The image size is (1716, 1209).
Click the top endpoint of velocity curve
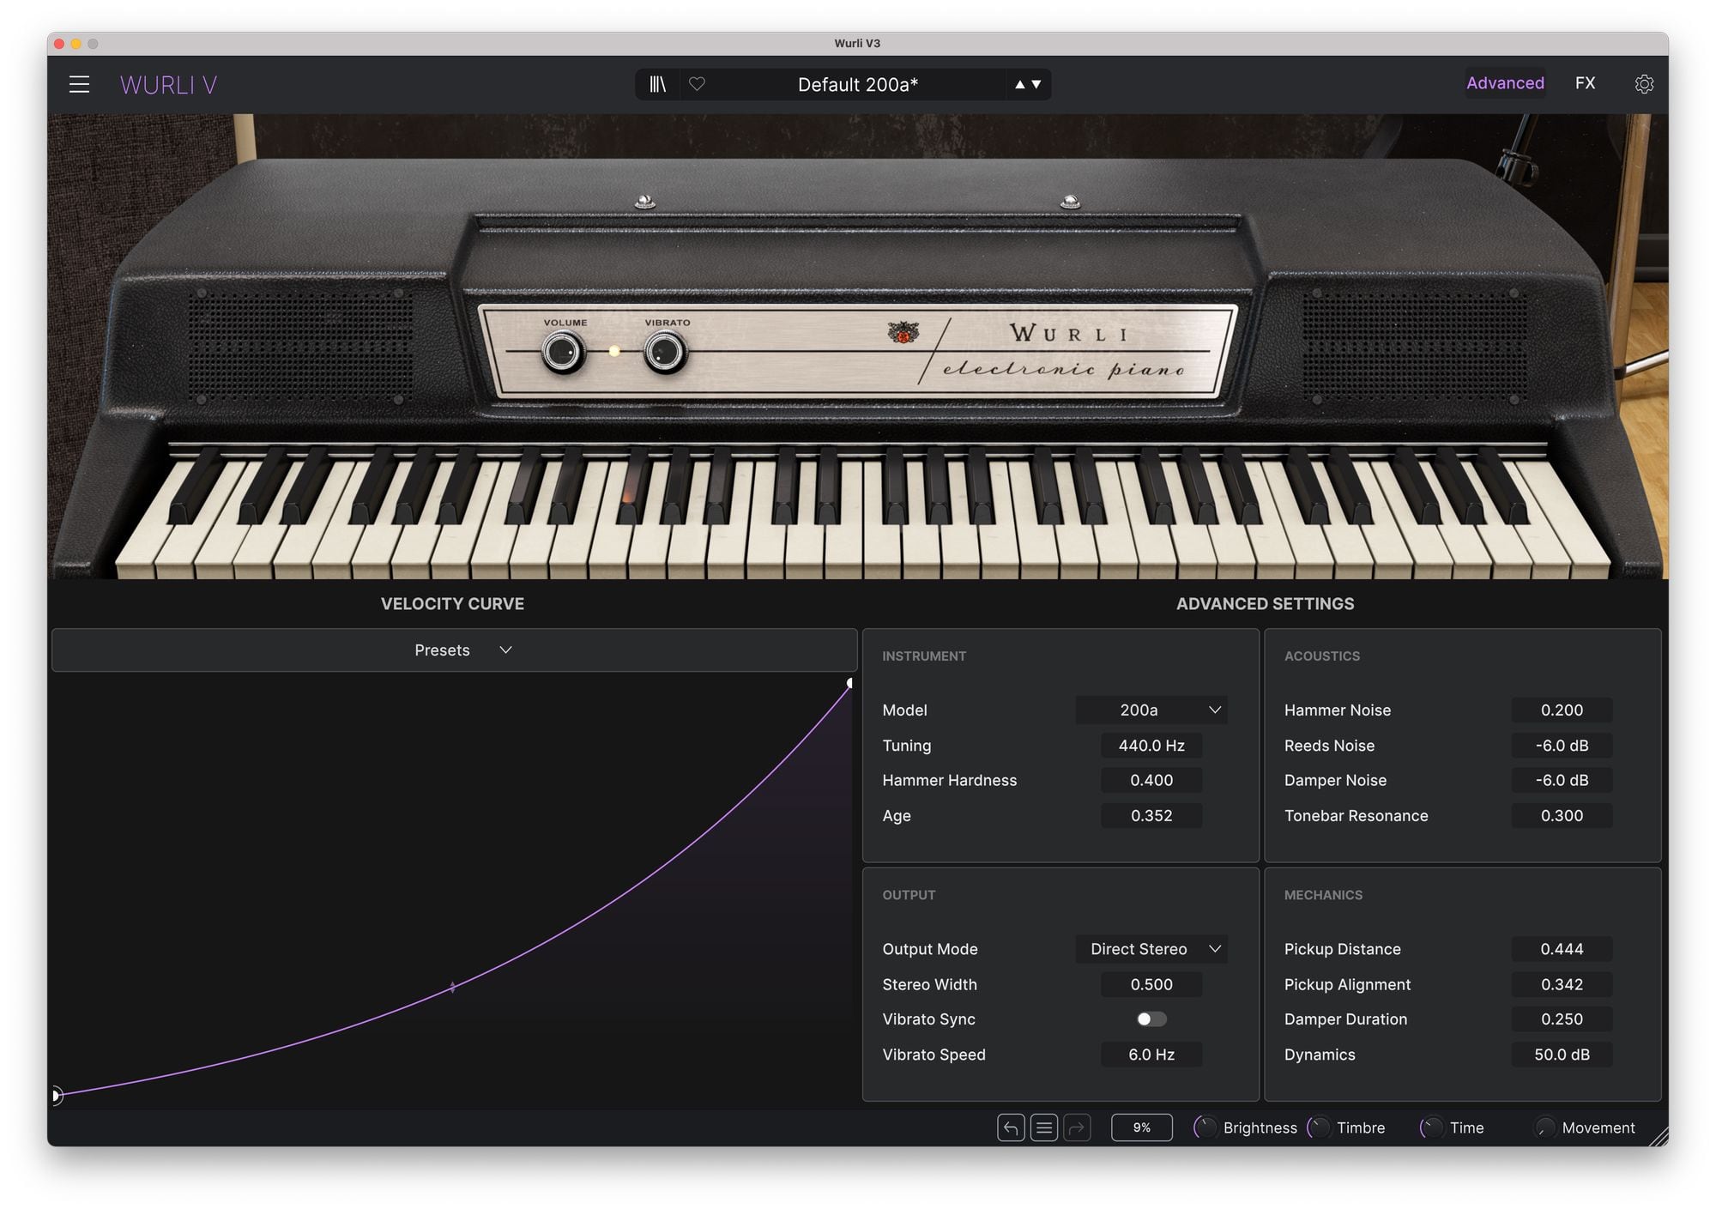click(x=849, y=684)
